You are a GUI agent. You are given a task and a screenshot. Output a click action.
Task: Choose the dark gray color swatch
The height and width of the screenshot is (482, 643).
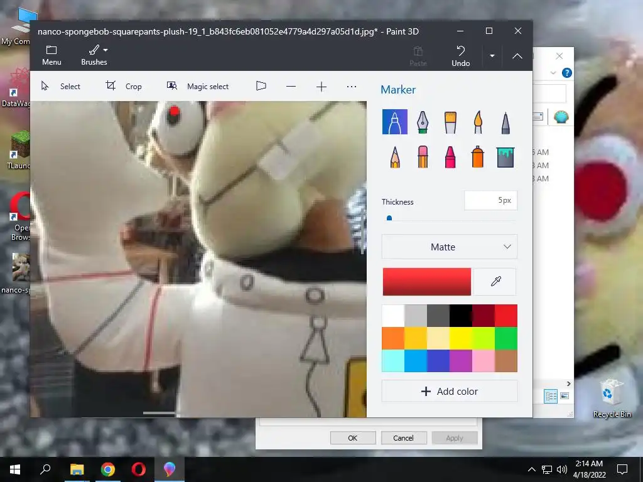pyautogui.click(x=438, y=316)
